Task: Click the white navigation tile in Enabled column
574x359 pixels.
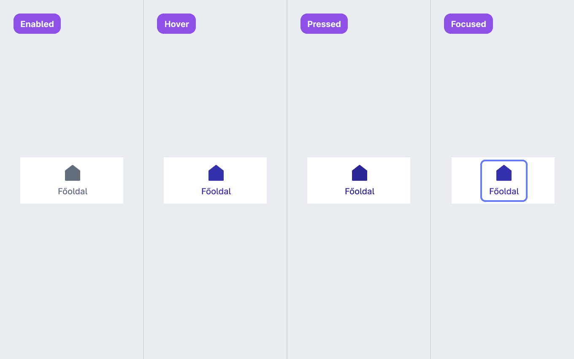Action: [x=72, y=180]
